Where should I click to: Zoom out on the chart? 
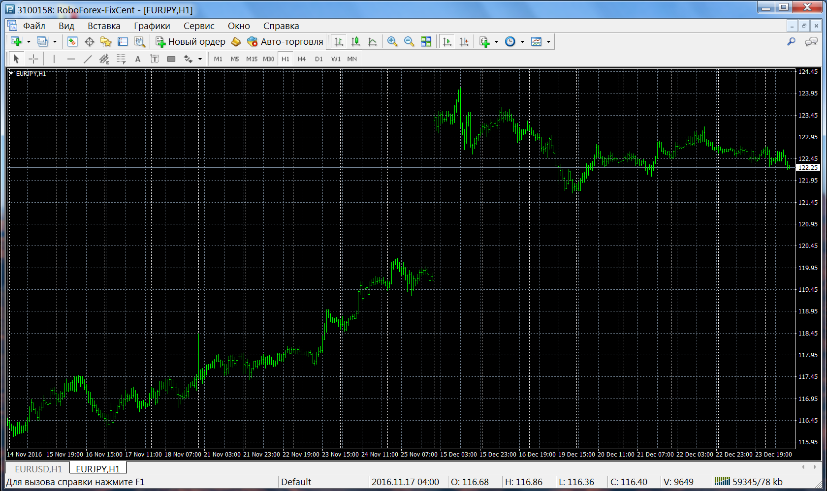point(409,42)
